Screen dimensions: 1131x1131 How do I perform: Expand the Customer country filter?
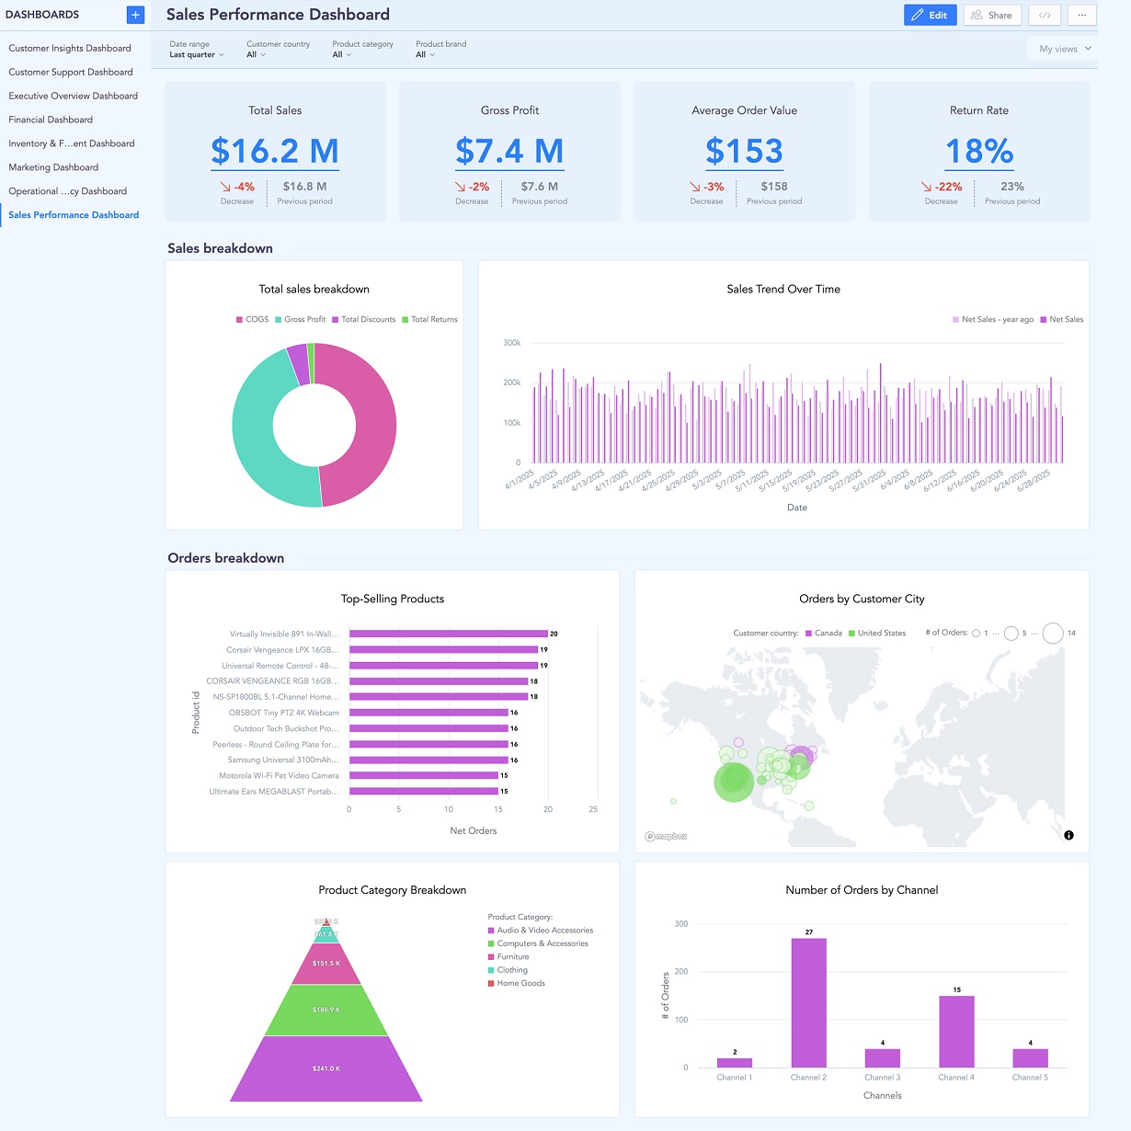pos(256,54)
